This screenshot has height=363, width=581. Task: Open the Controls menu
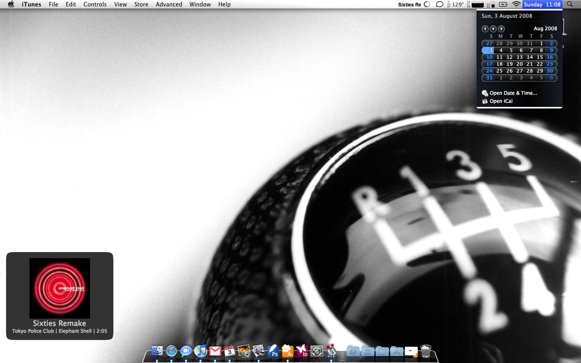(95, 4)
